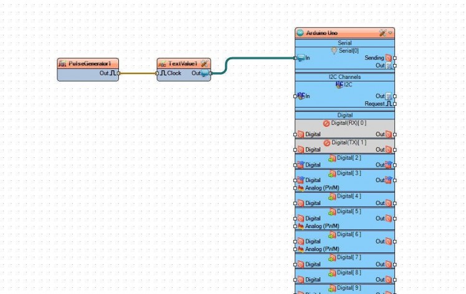This screenshot has width=466, height=294.
Task: Select the Arduino Uno title text
Action: [x=322, y=33]
